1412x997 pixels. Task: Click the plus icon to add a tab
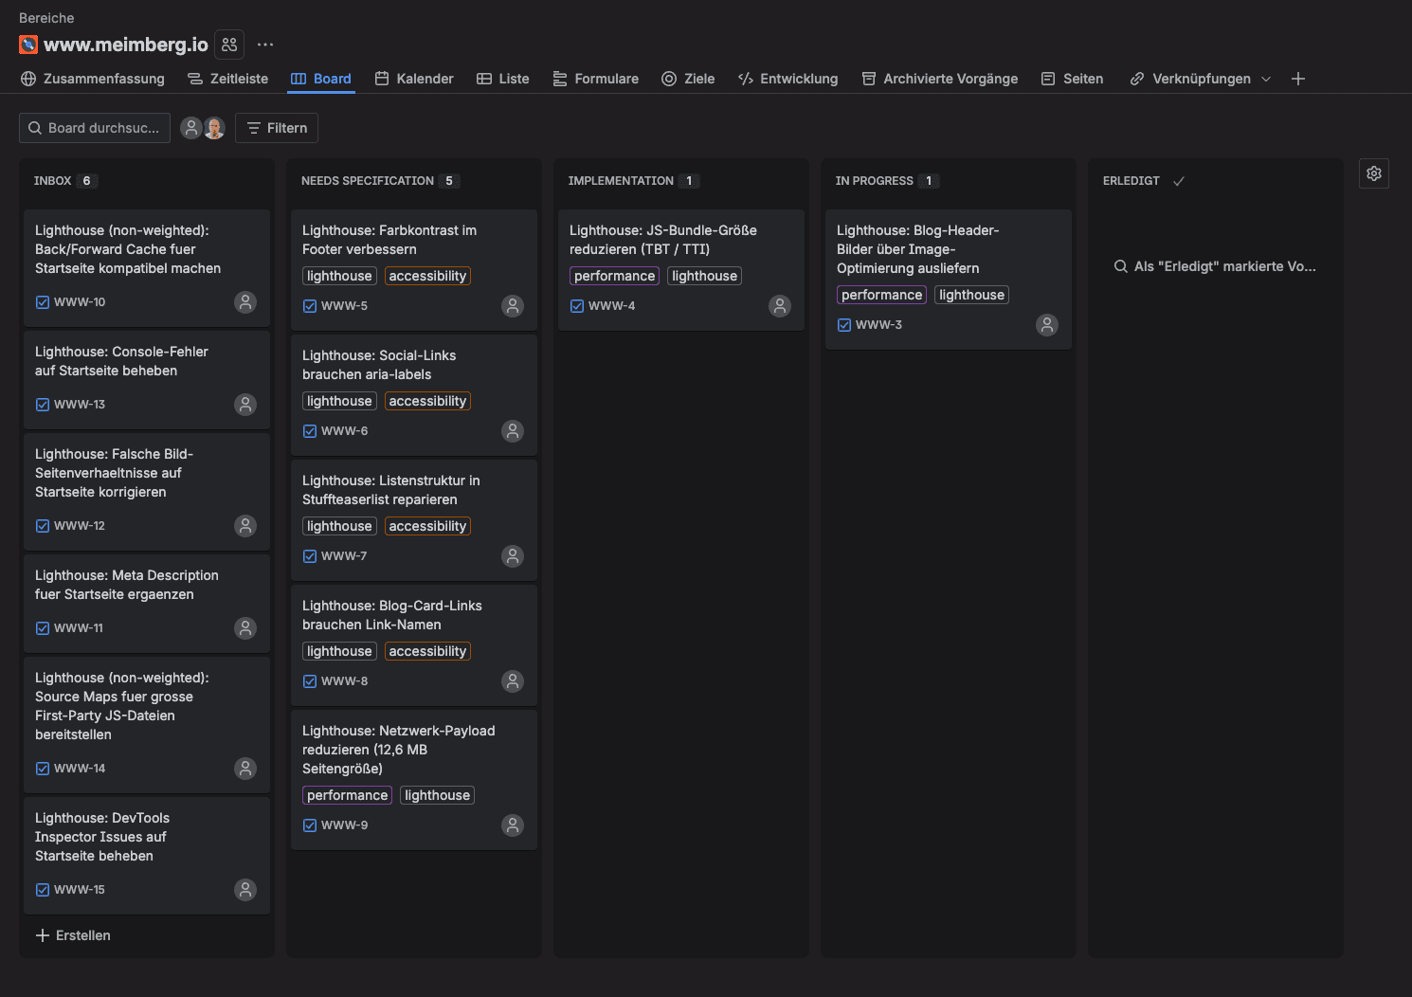pyautogui.click(x=1297, y=79)
